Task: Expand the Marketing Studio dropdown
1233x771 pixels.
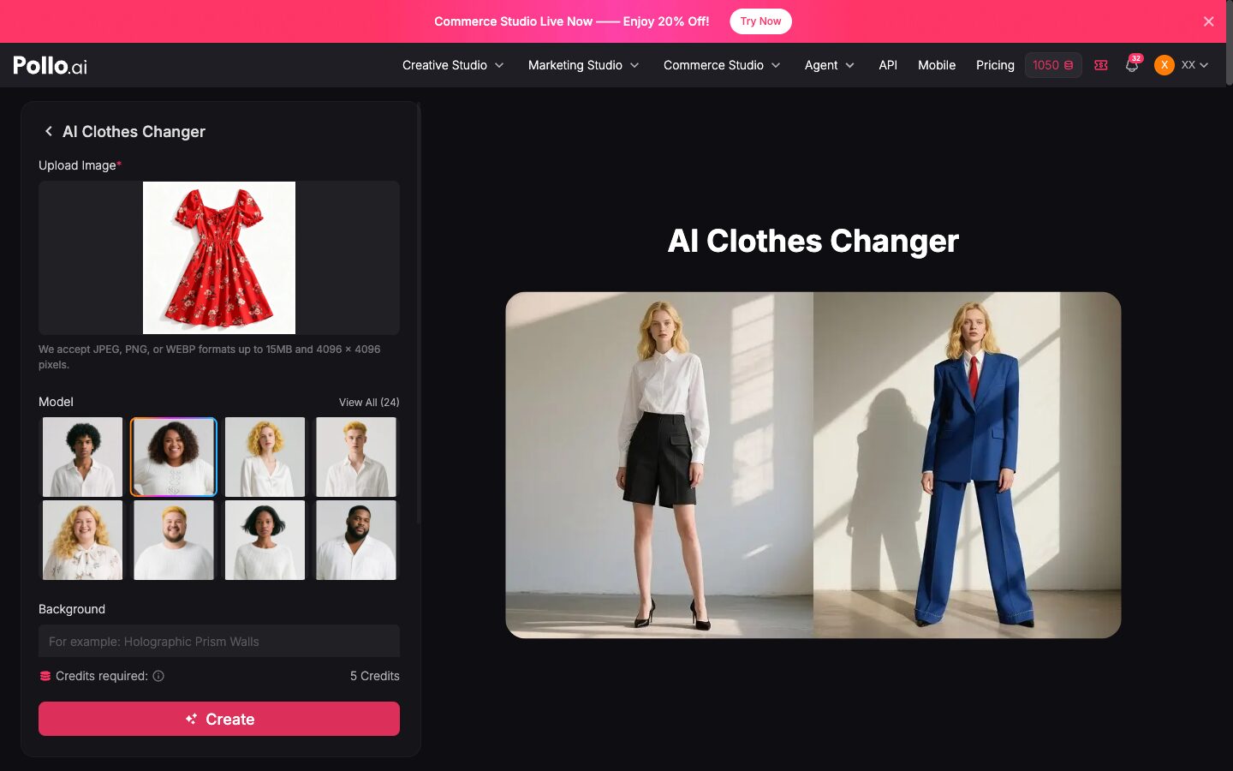Action: pos(583,65)
